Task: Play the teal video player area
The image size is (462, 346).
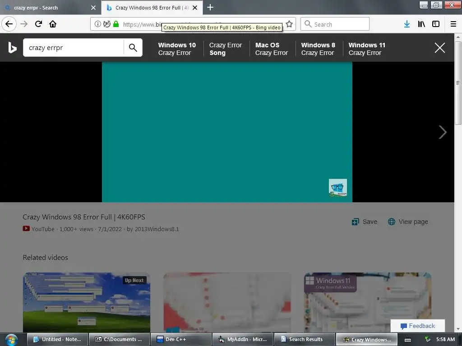Action: pos(227,132)
